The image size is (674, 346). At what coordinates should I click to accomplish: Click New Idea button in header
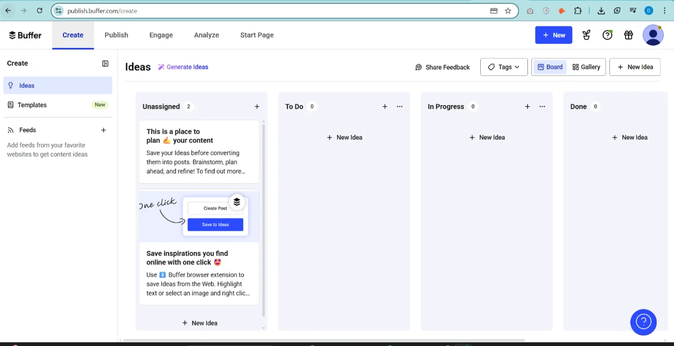(635, 67)
